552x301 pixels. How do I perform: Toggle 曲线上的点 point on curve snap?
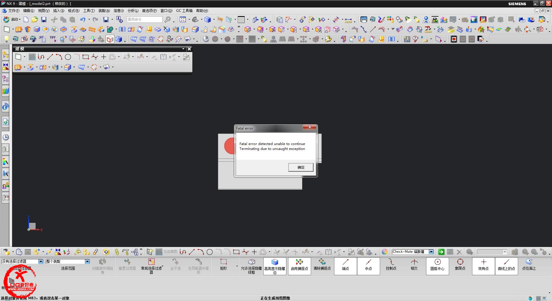tap(506, 266)
